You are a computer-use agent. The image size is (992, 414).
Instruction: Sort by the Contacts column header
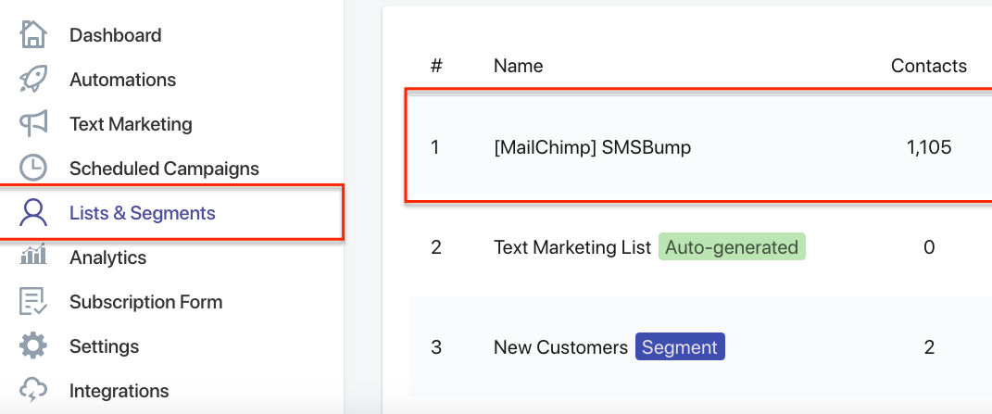tap(929, 66)
